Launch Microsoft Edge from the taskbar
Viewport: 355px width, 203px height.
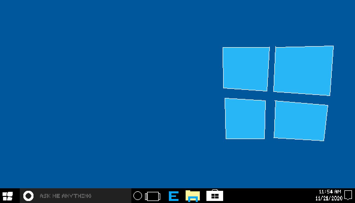coord(174,196)
